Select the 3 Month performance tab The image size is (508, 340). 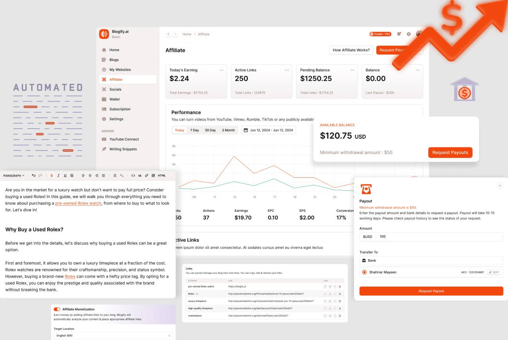(228, 130)
